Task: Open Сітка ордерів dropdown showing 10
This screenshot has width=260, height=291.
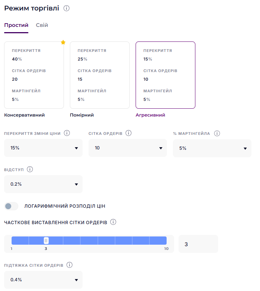Action: [128, 148]
